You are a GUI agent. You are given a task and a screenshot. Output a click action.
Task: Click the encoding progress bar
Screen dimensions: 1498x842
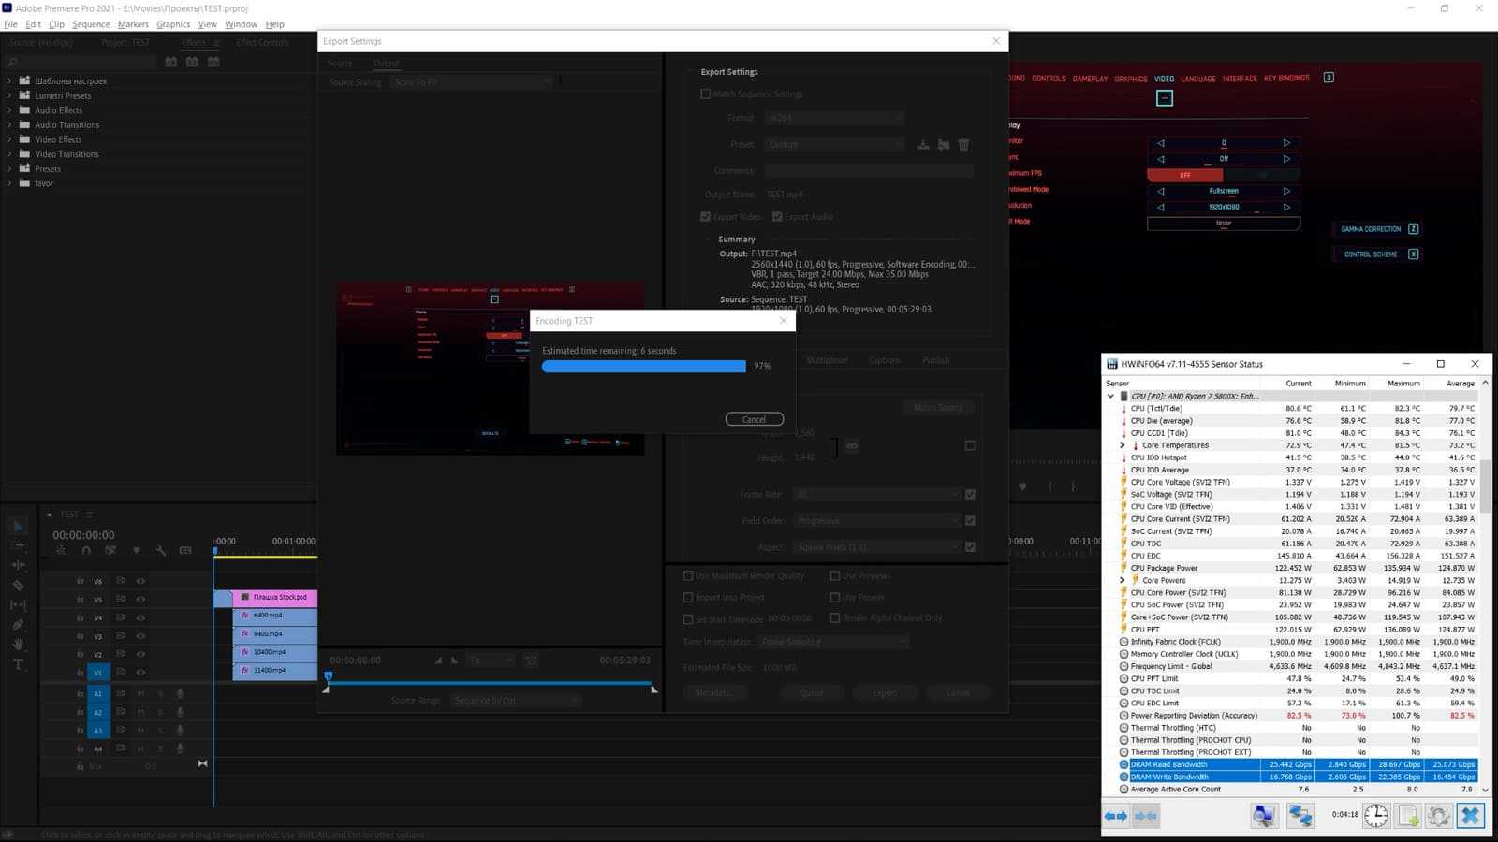coord(644,367)
